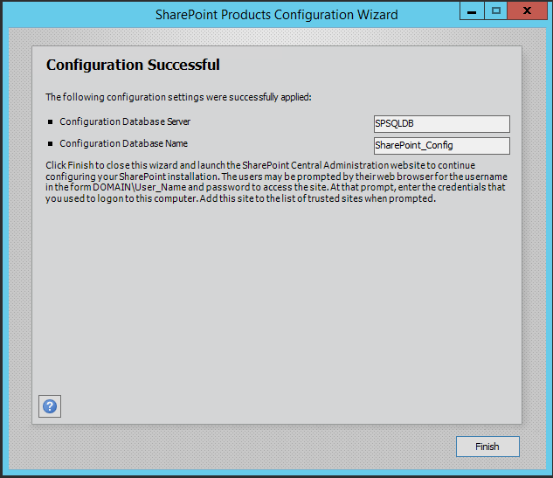The height and width of the screenshot is (478, 553).
Task: Select the SPSQLDB database server field
Action: tap(441, 124)
